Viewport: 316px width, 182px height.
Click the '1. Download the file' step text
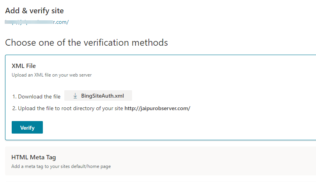click(36, 96)
